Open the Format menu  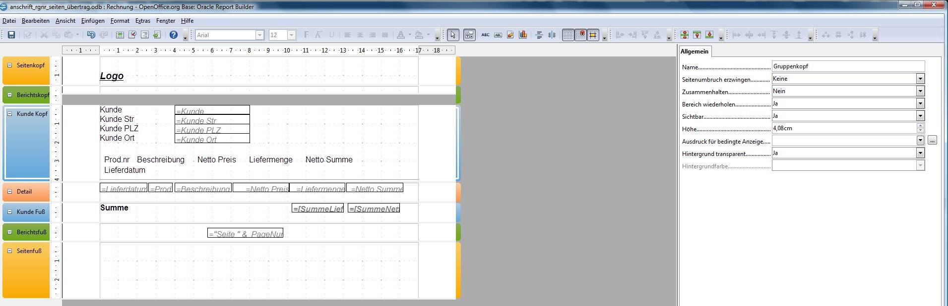(x=120, y=21)
